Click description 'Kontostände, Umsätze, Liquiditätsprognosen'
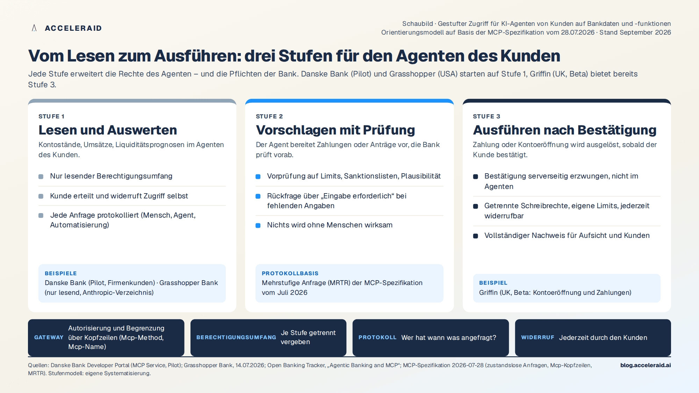The width and height of the screenshot is (699, 393). (131, 150)
